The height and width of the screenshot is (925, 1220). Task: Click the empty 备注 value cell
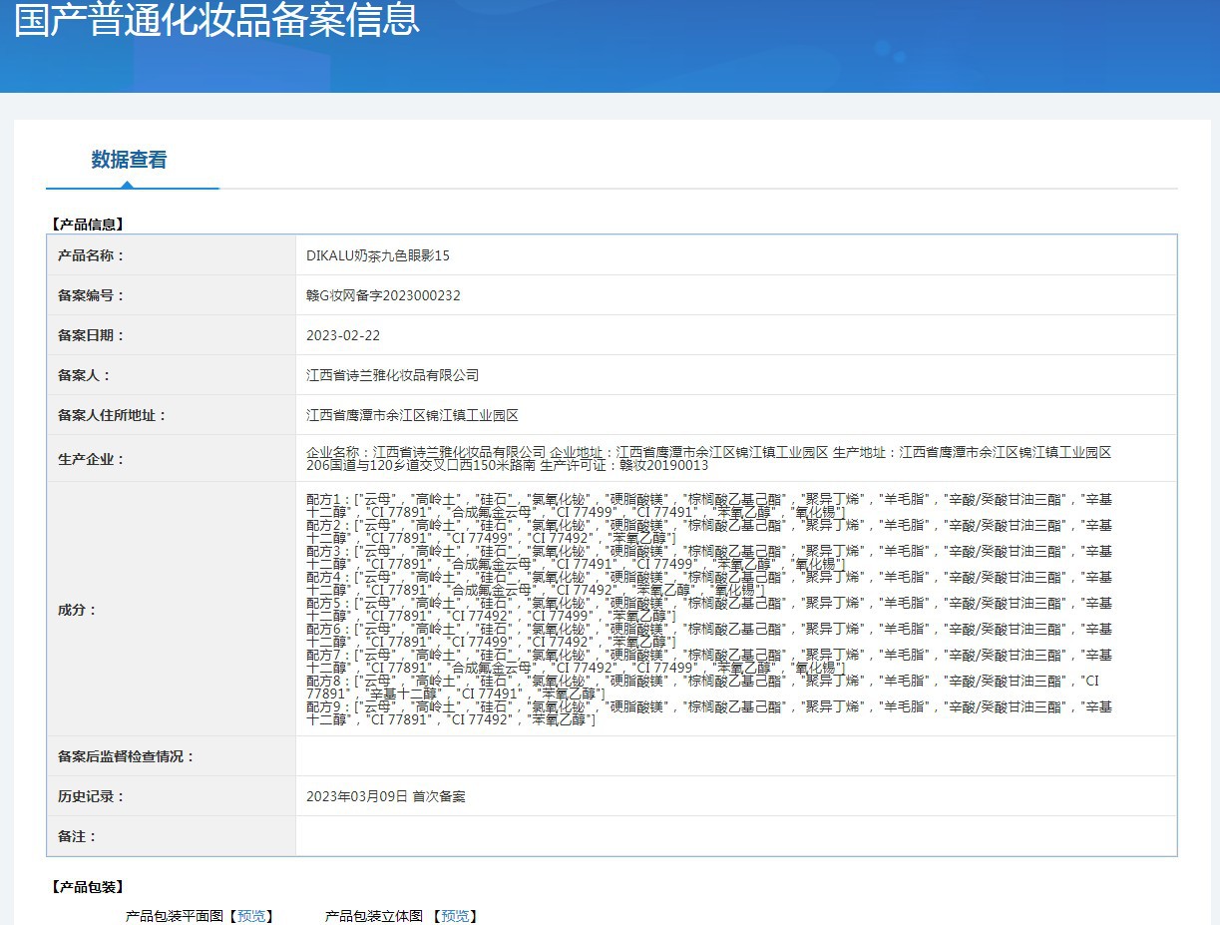pyautogui.click(x=735, y=836)
